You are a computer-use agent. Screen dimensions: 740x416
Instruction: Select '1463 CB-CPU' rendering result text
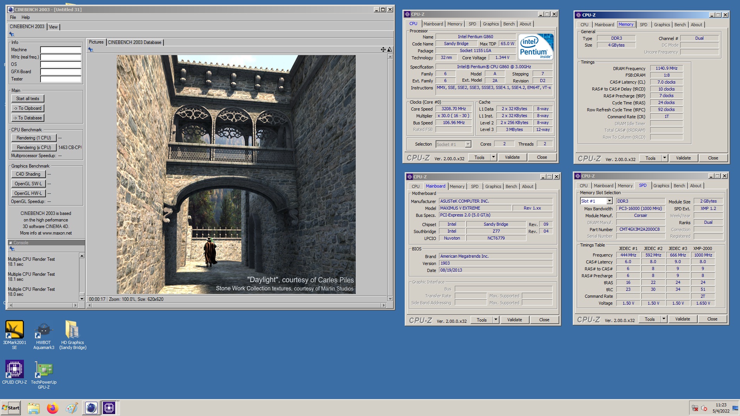pyautogui.click(x=70, y=148)
